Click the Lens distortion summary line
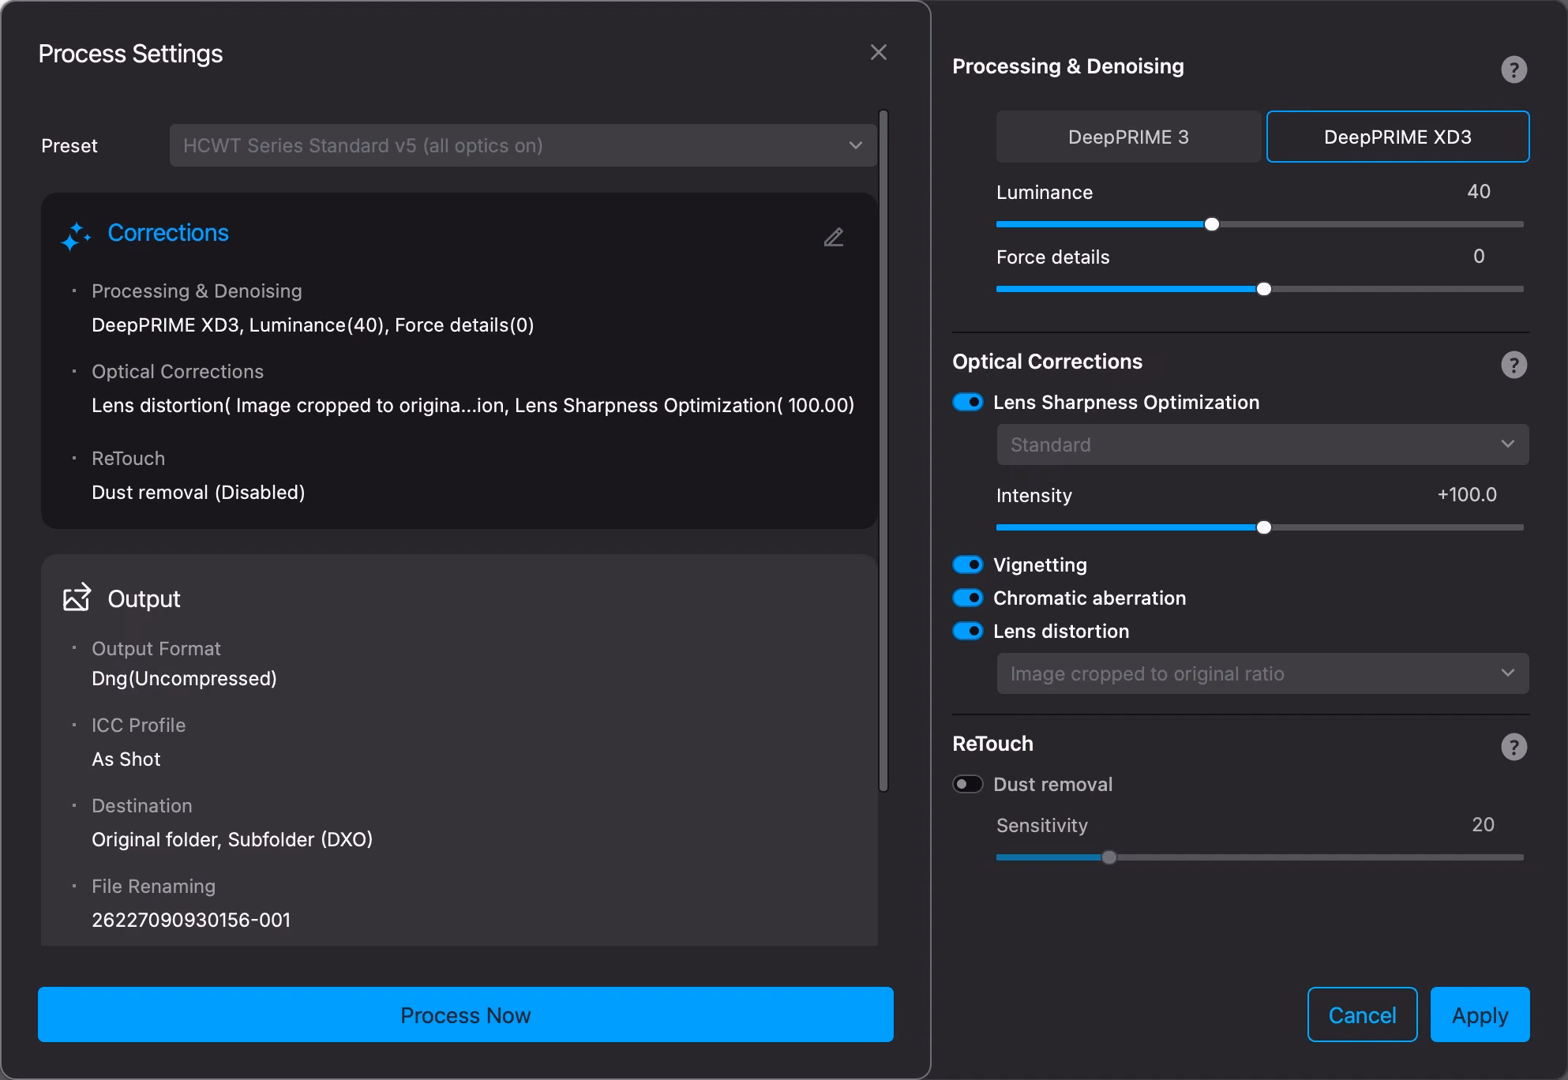The width and height of the screenshot is (1568, 1080). pyautogui.click(x=473, y=406)
